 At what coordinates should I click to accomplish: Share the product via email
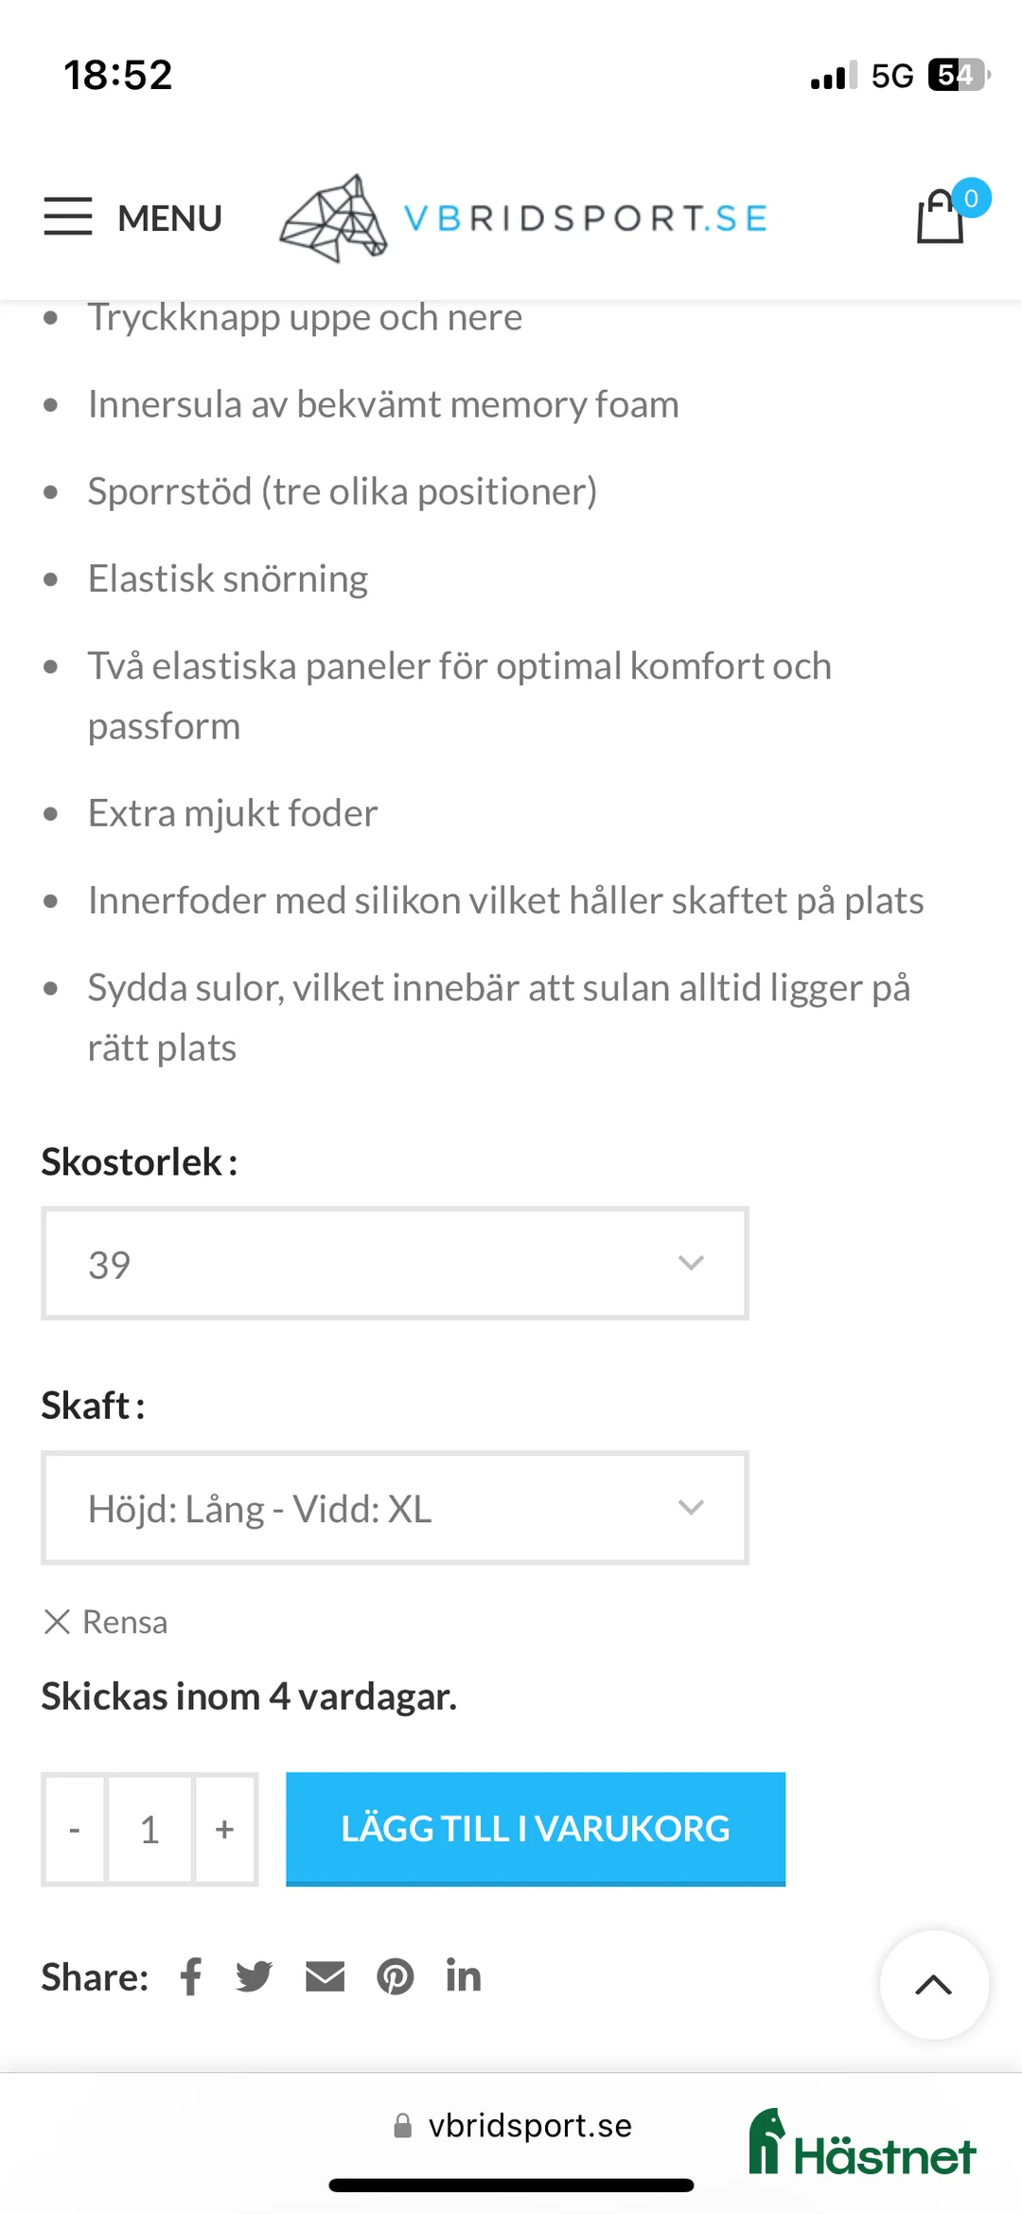(324, 1975)
